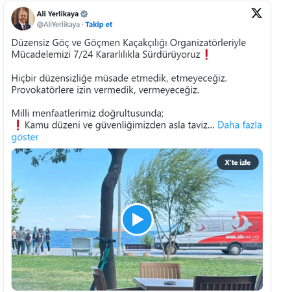Image resolution: width=281 pixels, height=292 pixels.
Task: Open the @AliYerlikaya handle link
Action: (58, 25)
